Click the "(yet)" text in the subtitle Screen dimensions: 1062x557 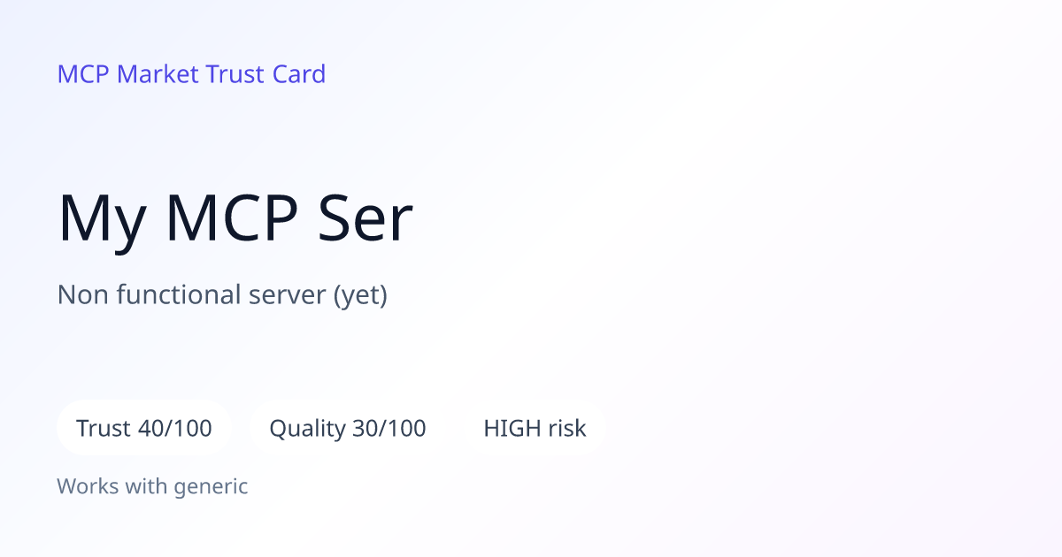point(360,294)
